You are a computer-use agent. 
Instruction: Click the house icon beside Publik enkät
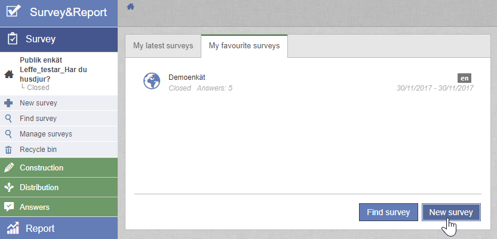tap(8, 75)
